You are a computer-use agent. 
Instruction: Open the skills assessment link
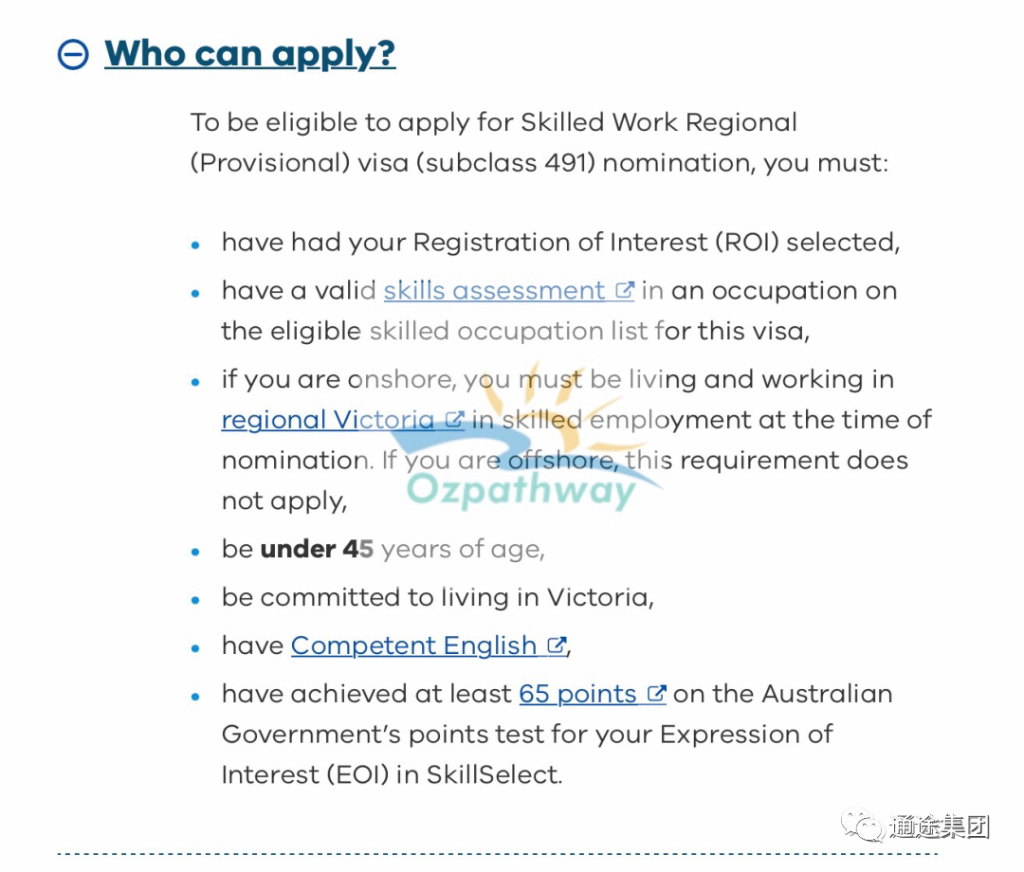[x=494, y=290]
